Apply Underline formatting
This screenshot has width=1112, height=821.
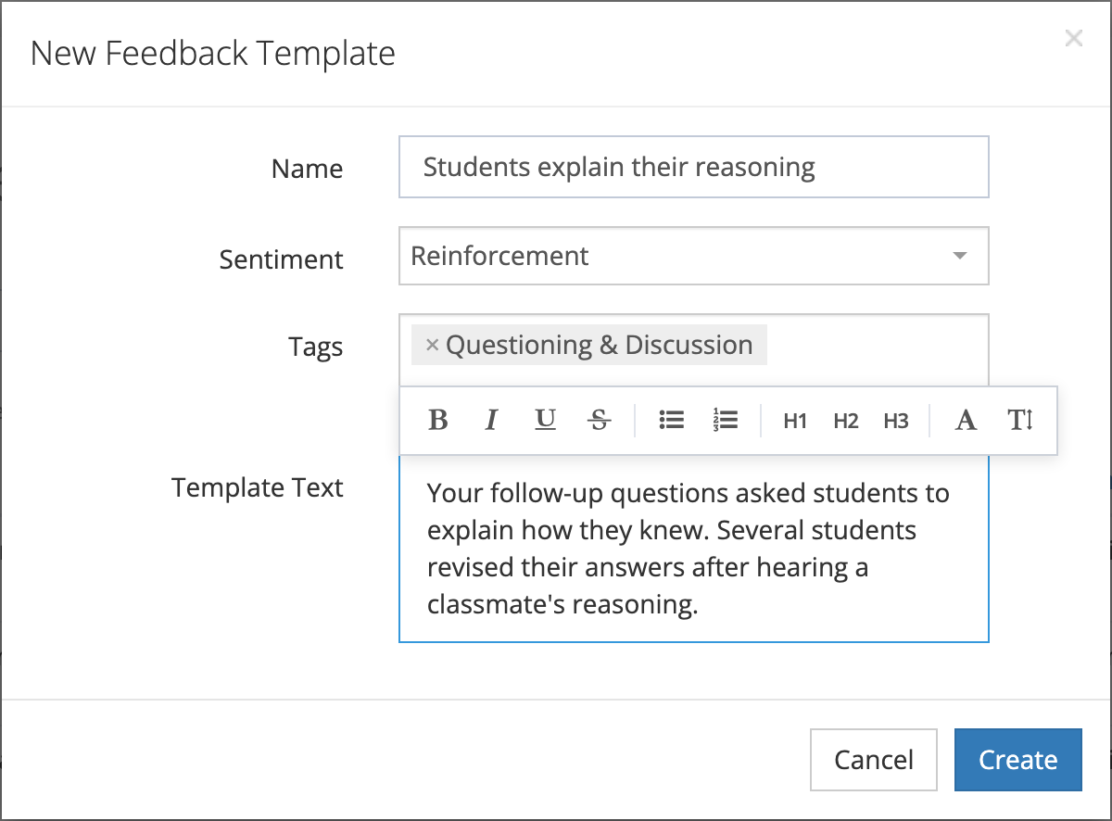[546, 421]
